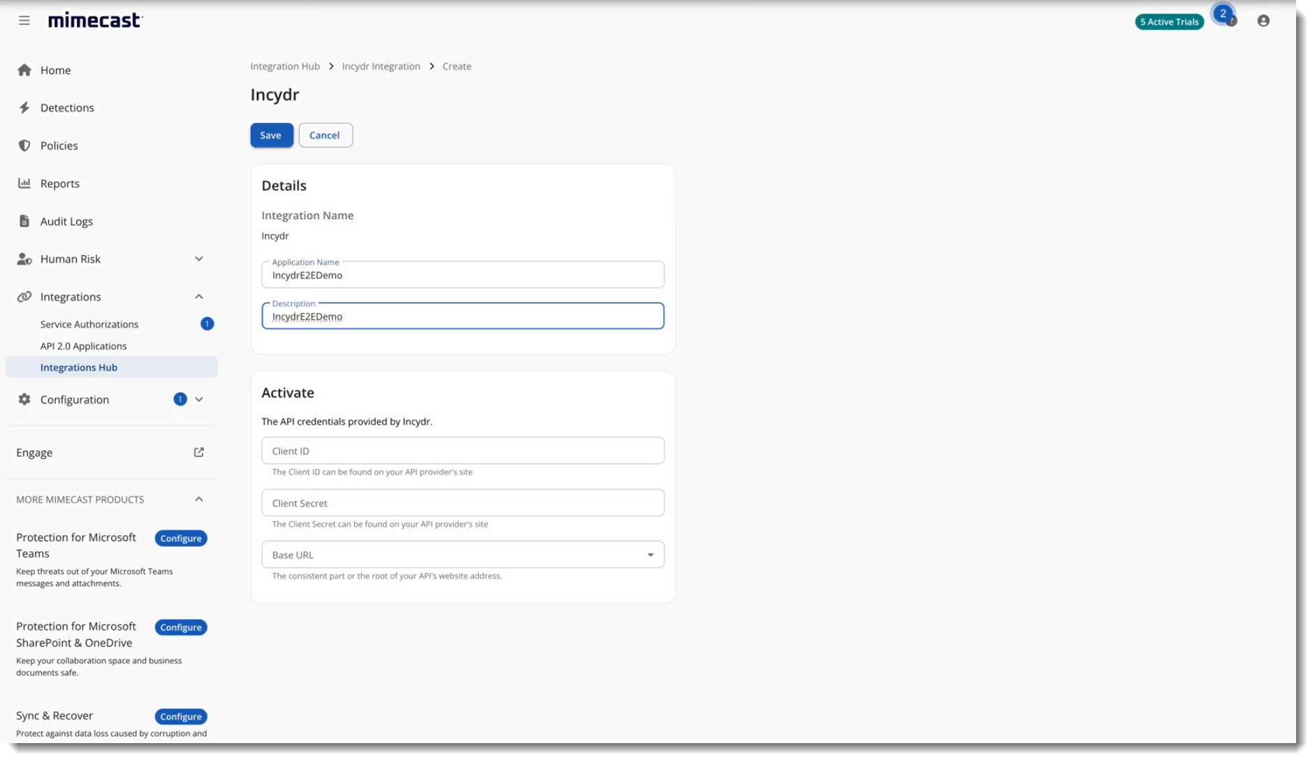Open Detections from the sidebar

[67, 108]
